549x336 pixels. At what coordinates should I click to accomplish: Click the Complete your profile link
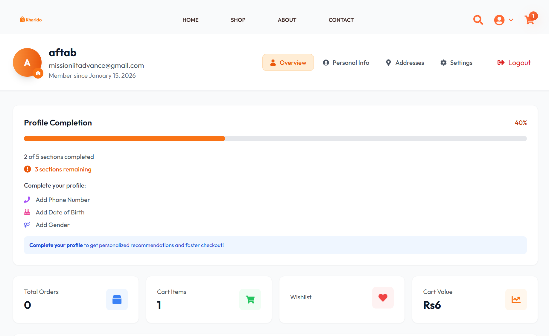56,245
